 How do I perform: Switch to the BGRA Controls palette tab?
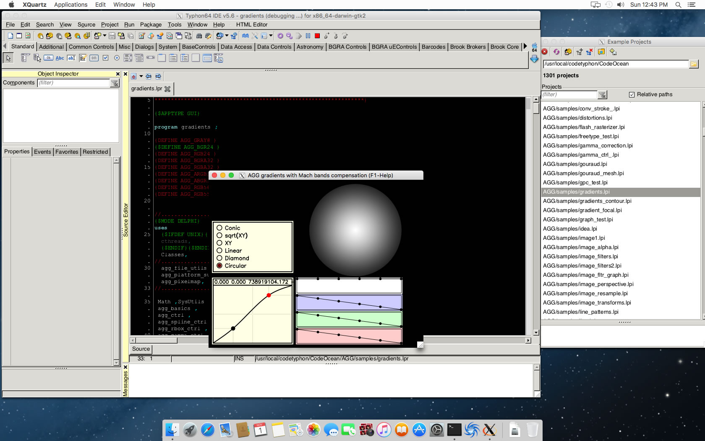(347, 47)
